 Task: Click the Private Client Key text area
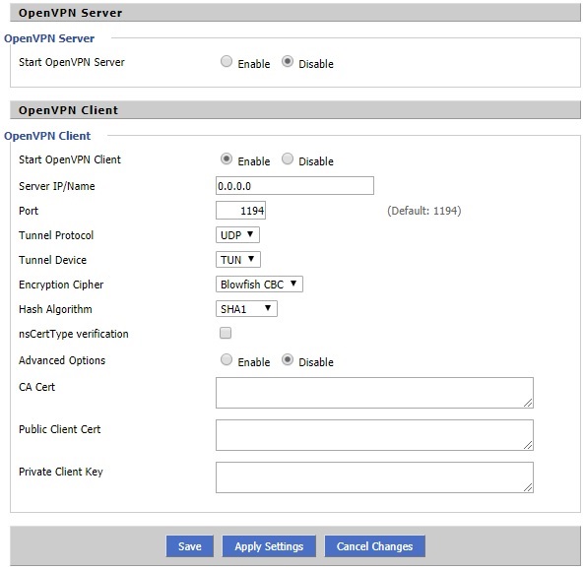tap(374, 477)
